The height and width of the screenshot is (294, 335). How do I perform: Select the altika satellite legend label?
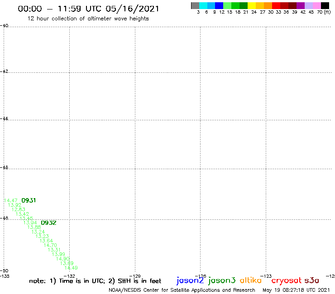(x=251, y=280)
